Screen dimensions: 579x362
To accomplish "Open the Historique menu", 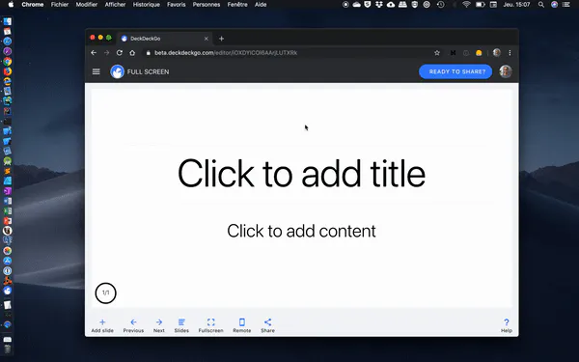I will (x=147, y=5).
